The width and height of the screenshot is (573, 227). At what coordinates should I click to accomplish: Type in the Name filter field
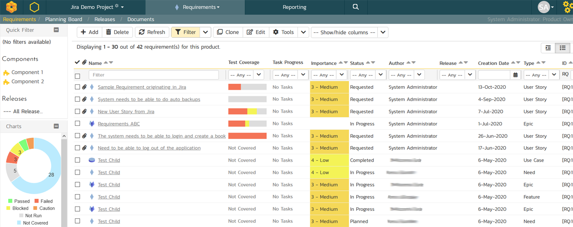(153, 75)
